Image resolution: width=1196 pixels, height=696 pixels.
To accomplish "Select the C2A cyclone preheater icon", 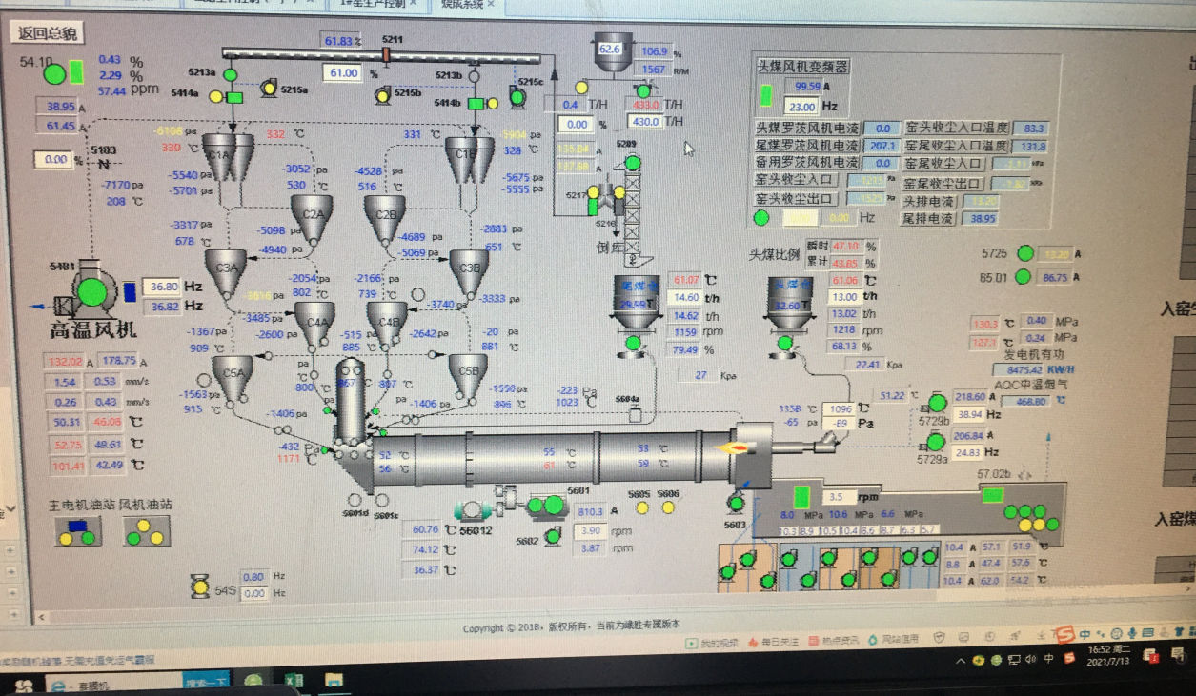I will 312,216.
